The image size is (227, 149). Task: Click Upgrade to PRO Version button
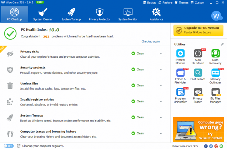click(x=198, y=30)
